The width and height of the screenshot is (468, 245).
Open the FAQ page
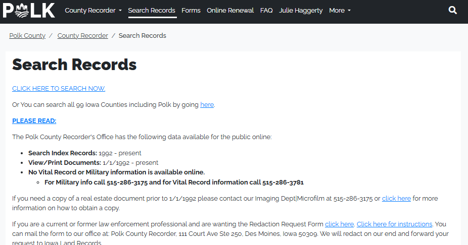(x=266, y=11)
